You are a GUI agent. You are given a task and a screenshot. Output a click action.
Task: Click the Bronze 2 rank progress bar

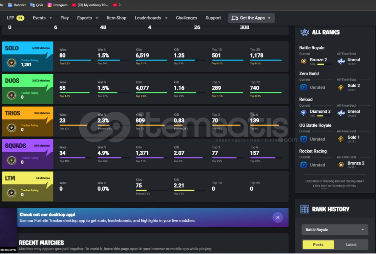[324, 64]
